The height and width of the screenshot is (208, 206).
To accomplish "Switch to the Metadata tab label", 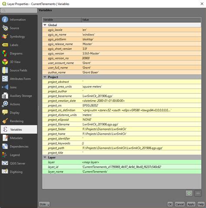I will click(16, 138).
